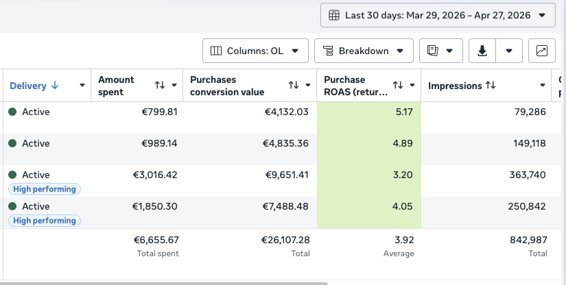Click the Purchase ROAS header text
This screenshot has width=566, height=285.
[356, 86]
